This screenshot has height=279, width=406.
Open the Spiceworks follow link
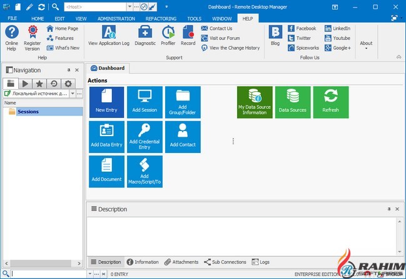[x=303, y=48]
